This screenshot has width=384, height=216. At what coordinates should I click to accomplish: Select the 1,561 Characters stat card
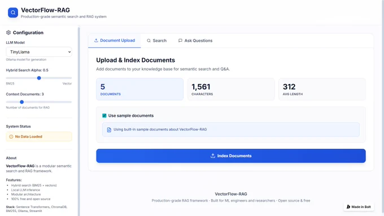(x=231, y=89)
